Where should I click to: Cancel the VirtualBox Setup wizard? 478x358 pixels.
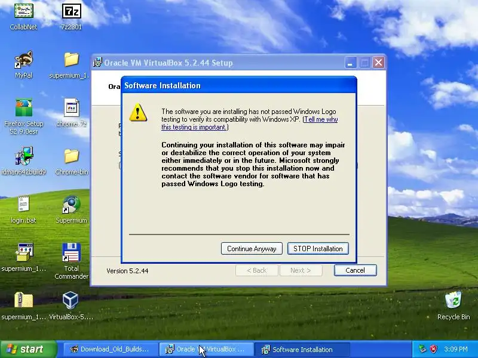(x=355, y=270)
